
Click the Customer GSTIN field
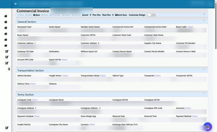pos(96,38)
